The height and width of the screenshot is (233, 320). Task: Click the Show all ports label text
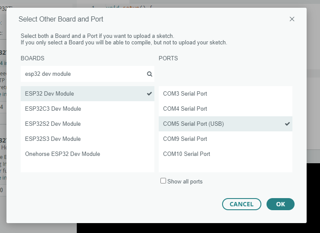pos(185,182)
